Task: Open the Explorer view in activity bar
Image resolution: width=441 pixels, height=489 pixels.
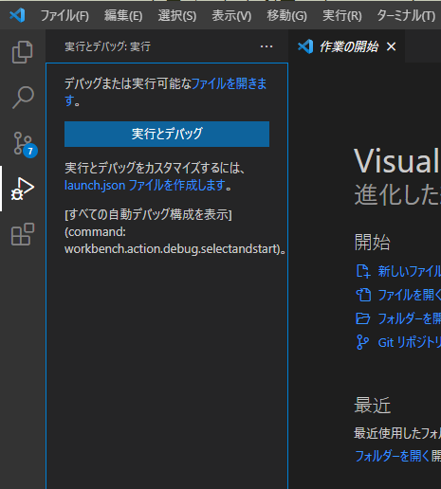Action: pos(22,52)
